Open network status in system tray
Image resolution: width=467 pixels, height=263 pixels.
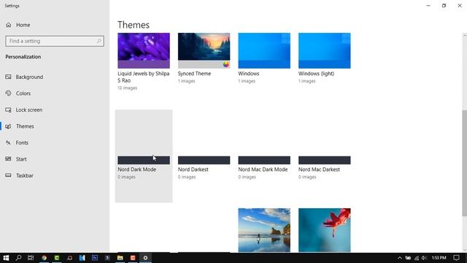(417, 258)
